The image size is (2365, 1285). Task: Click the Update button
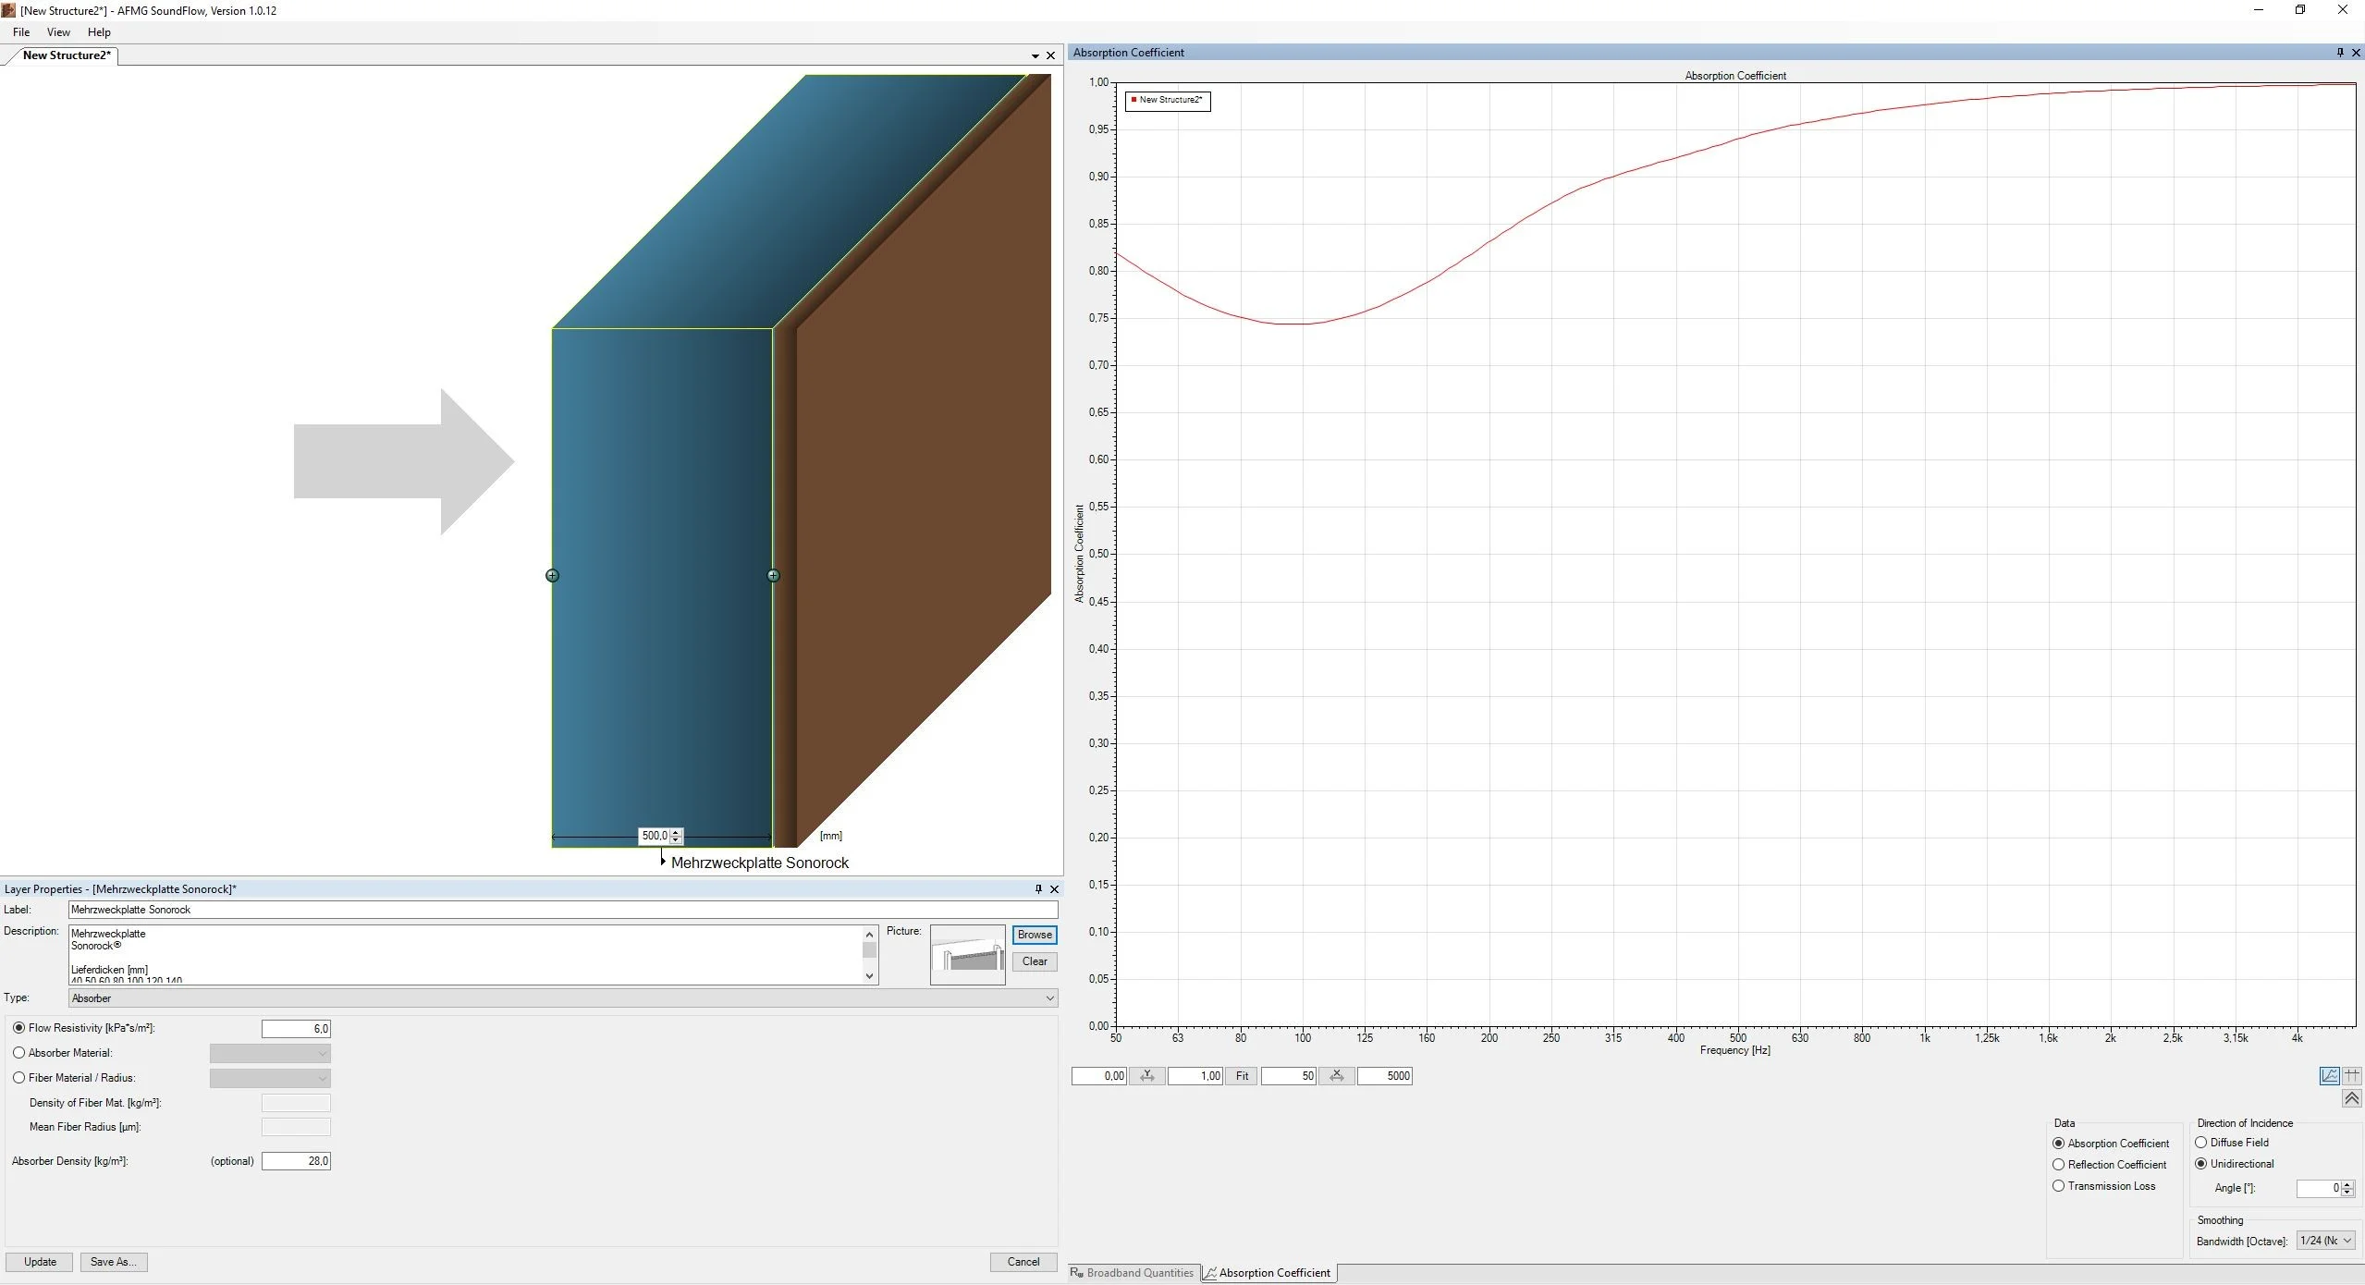point(40,1262)
